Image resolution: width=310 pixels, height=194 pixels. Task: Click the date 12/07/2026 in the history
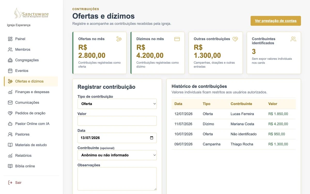point(183,114)
